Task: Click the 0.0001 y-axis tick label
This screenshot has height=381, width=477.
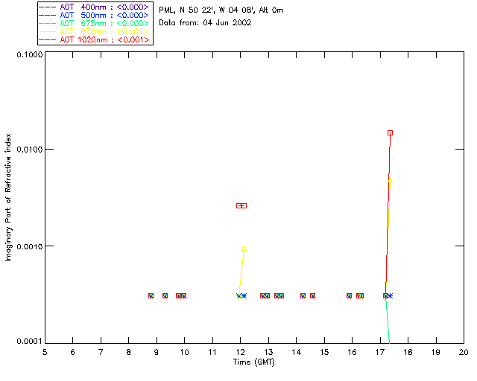Action: pos(29,342)
